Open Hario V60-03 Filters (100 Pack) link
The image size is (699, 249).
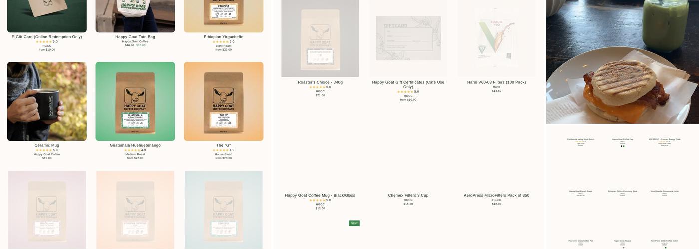497,82
